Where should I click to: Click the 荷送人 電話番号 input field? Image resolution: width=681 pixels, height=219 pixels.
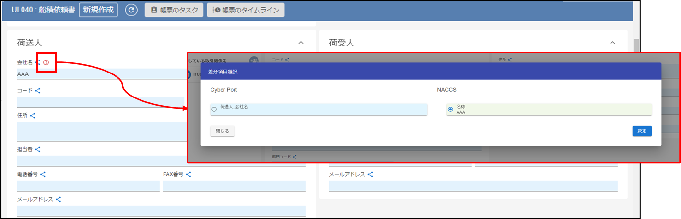coord(88,186)
